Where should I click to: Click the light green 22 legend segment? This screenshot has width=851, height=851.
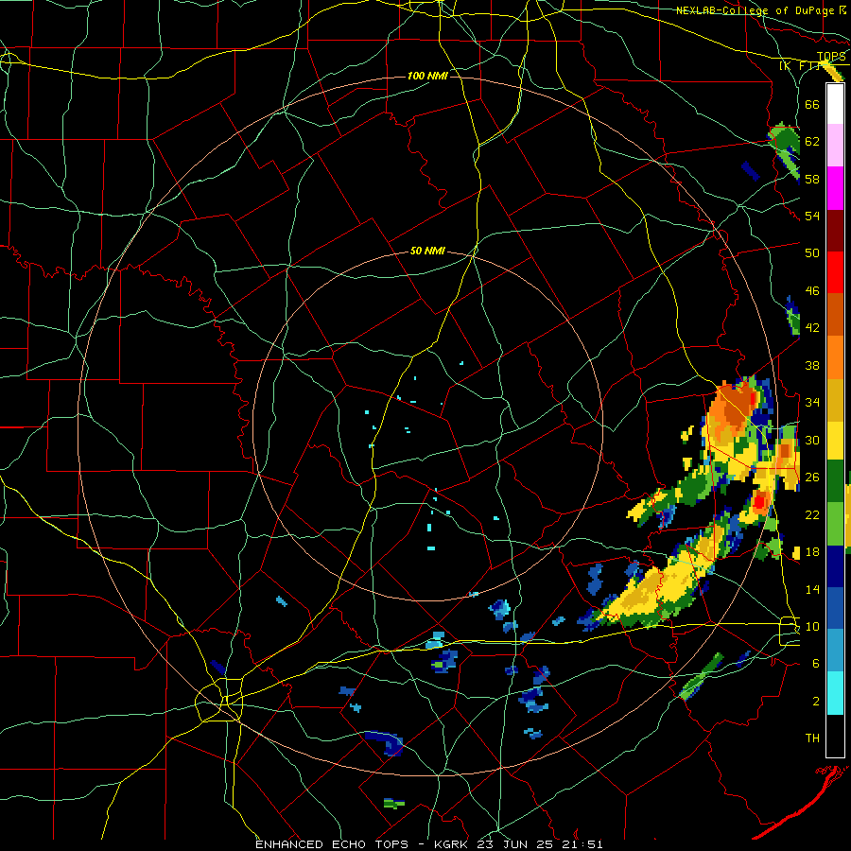point(835,524)
